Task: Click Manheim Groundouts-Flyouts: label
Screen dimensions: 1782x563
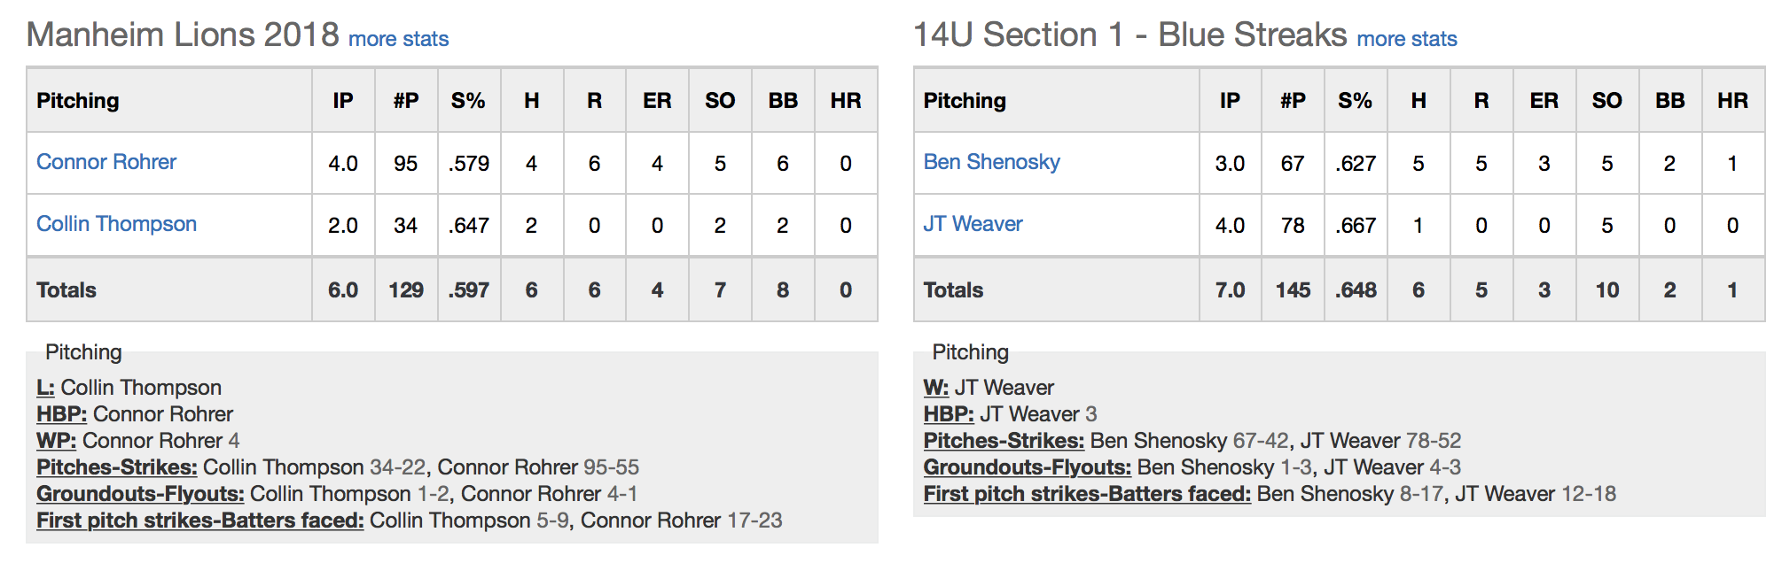Action: pos(140,494)
